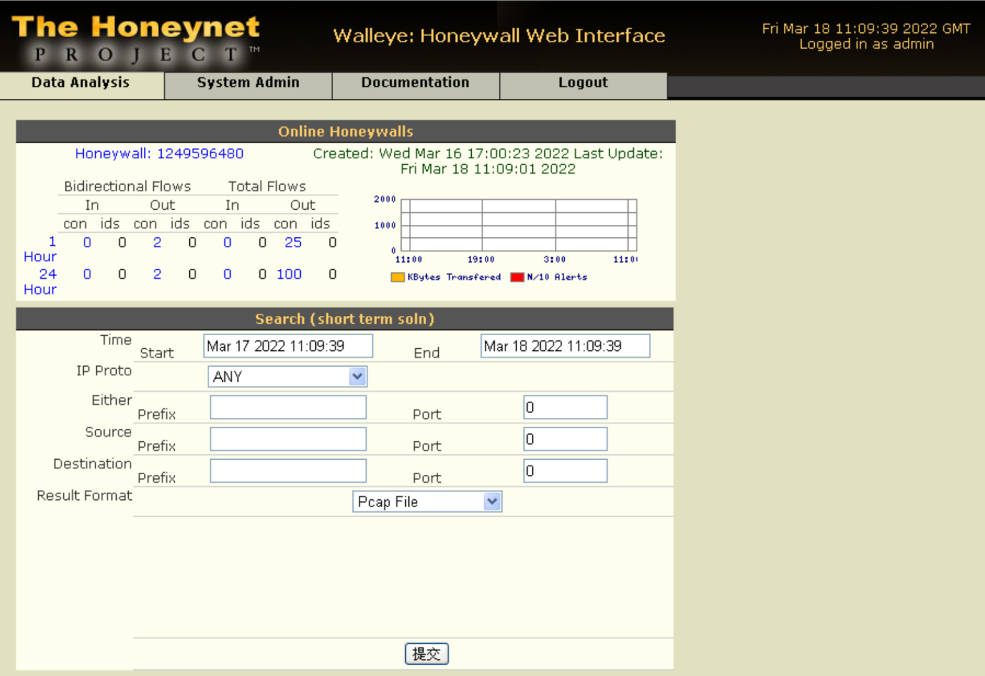Select the 'Logged in as admin' text
Screen dimensions: 985x676
coord(866,44)
